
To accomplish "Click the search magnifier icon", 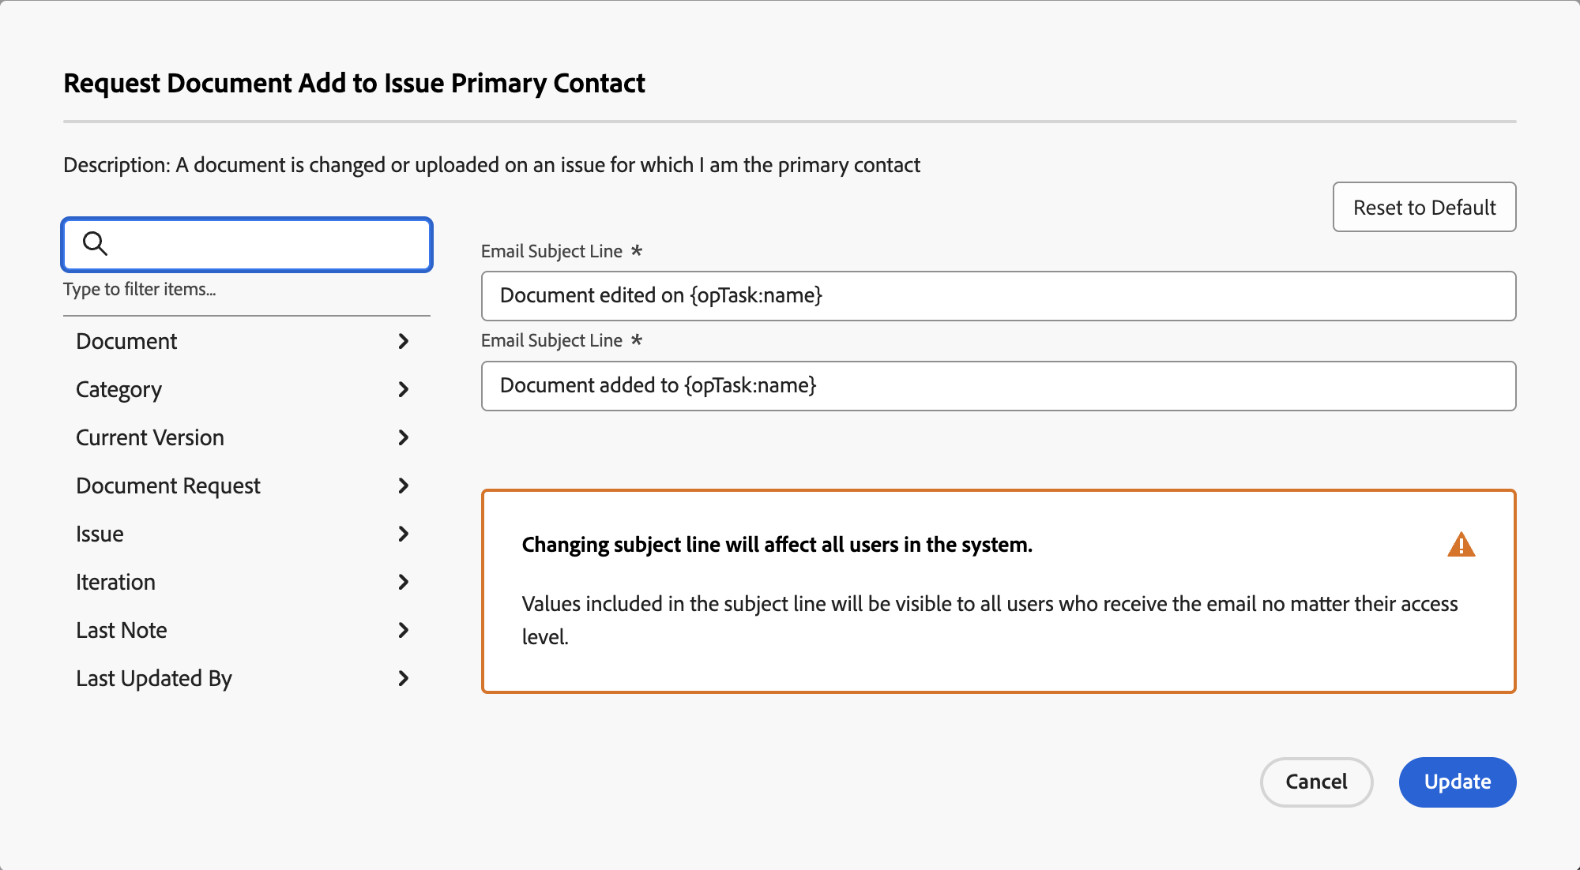I will [x=95, y=243].
